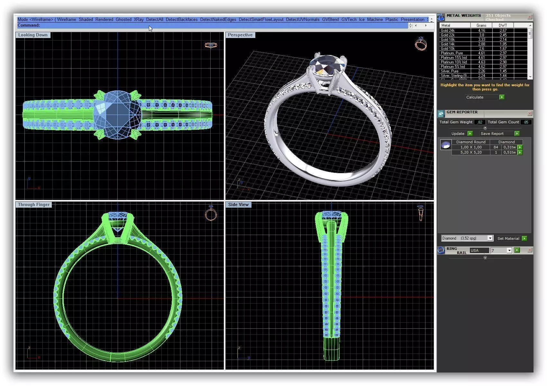Click the Ring Rail blue ring icon
Viewport: 547px width, 386px height.
441,250
